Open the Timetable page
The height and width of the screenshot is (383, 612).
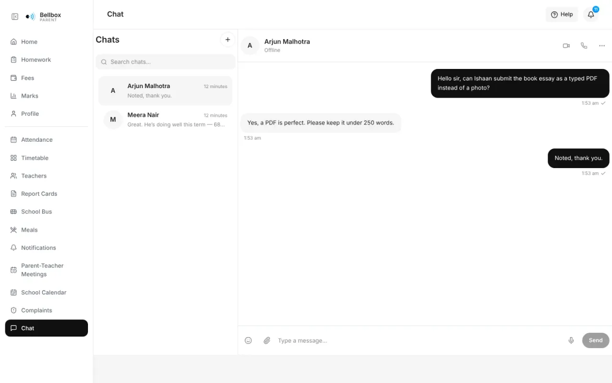(x=46, y=158)
